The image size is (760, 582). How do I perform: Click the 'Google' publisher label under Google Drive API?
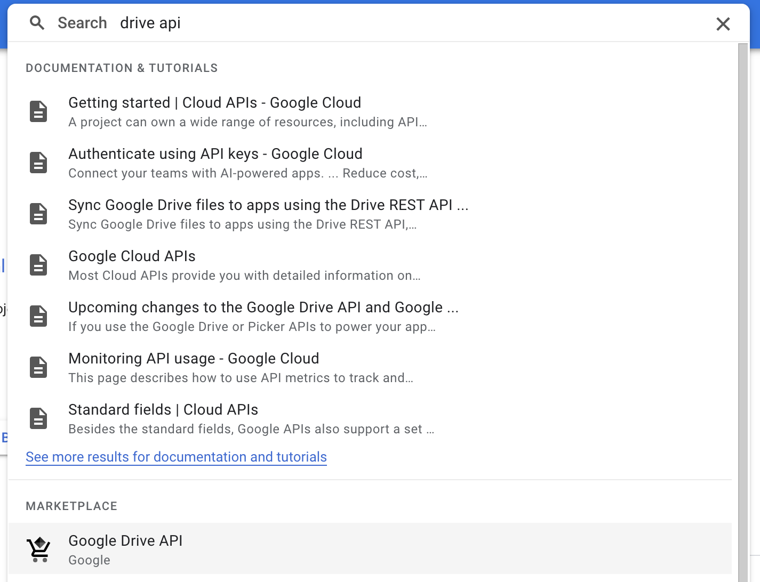coord(89,560)
